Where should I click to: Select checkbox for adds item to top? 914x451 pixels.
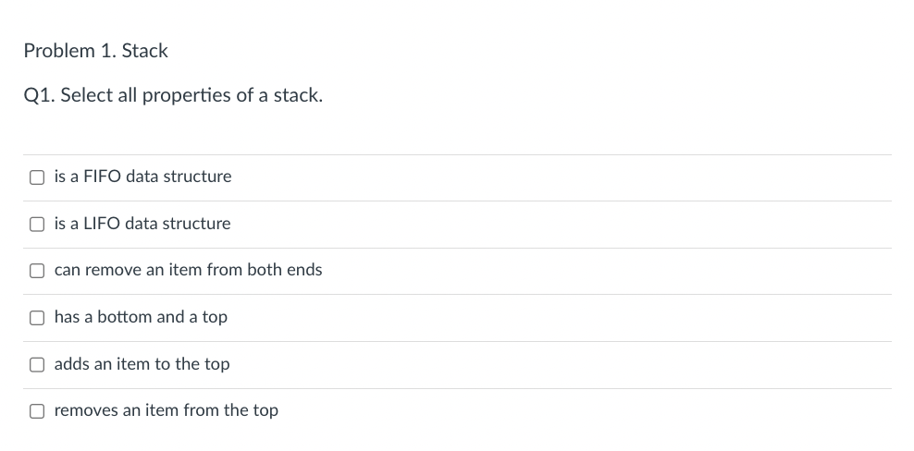click(37, 364)
